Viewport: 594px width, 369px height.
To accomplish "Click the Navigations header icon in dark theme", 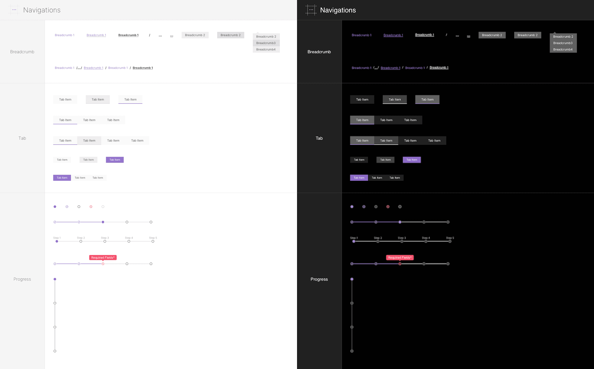I will (x=310, y=10).
